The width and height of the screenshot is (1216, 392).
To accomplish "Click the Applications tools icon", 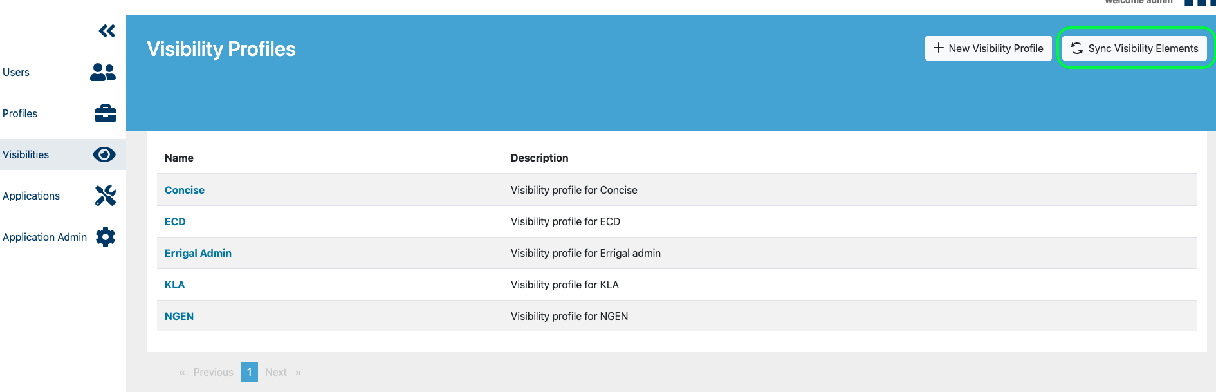I will click(x=105, y=196).
